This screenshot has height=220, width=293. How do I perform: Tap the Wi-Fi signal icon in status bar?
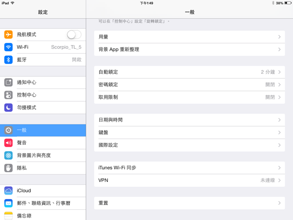(13, 3)
